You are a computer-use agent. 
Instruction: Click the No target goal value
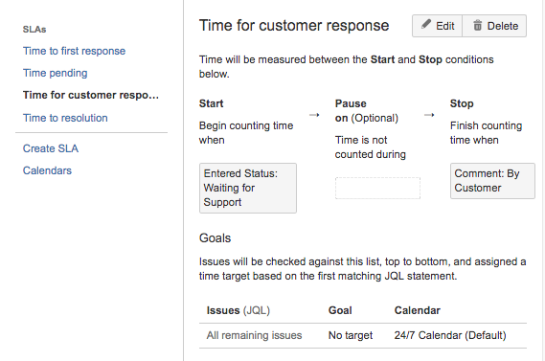point(351,335)
